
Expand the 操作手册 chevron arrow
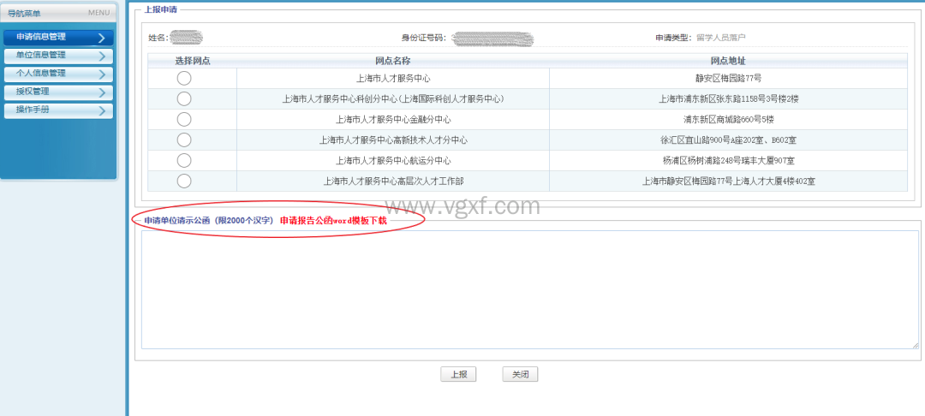pos(102,110)
